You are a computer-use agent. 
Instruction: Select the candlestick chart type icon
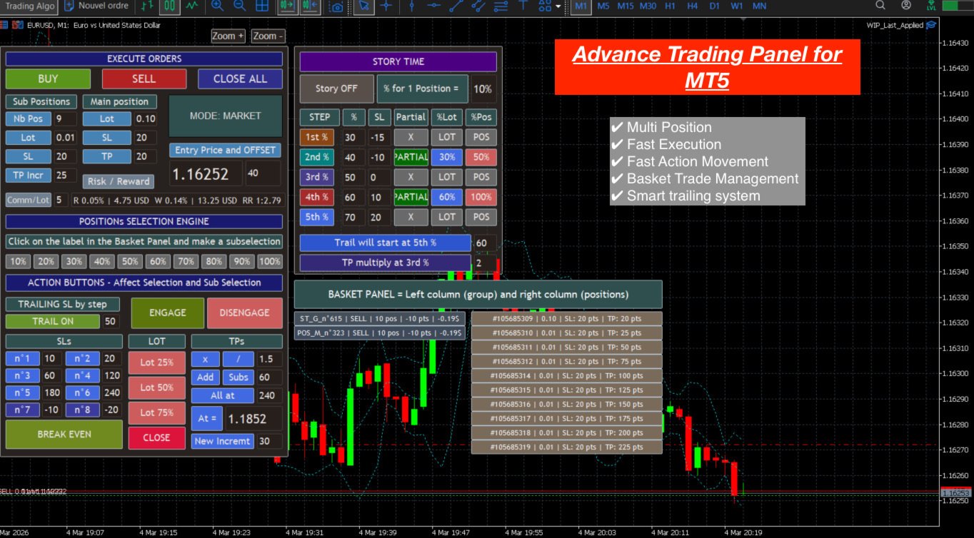(169, 6)
